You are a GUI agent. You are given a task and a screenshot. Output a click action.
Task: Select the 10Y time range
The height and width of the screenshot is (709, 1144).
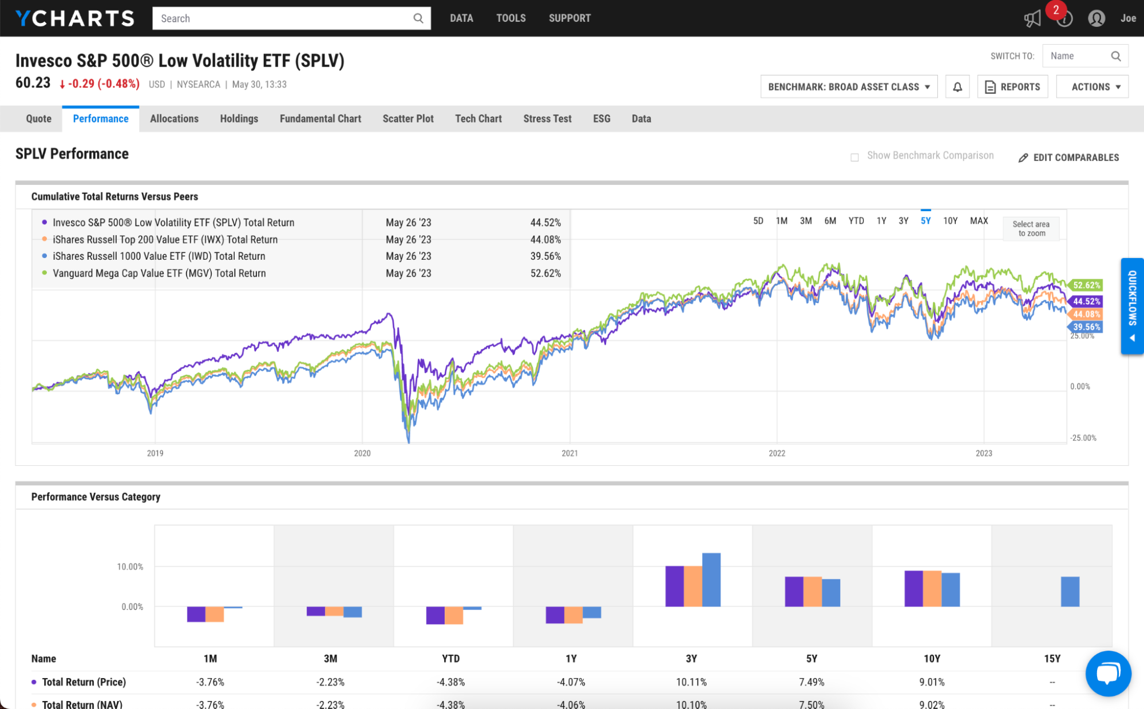950,220
